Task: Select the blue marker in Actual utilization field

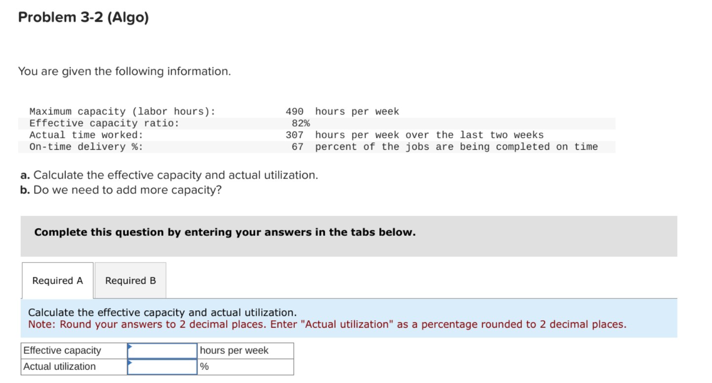Action: 130,363
